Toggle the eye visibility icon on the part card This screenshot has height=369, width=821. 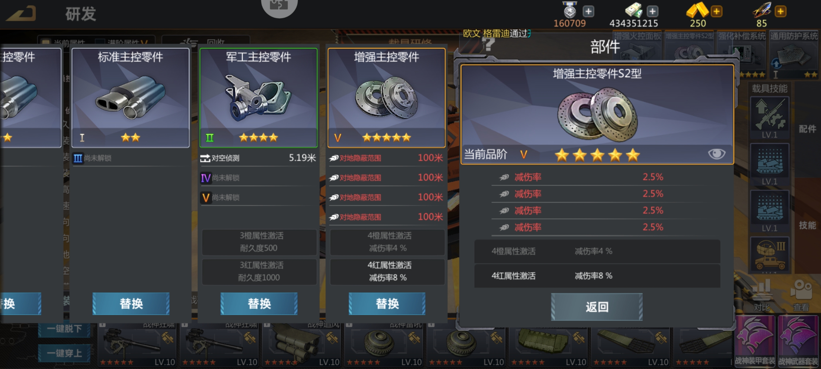(x=716, y=154)
